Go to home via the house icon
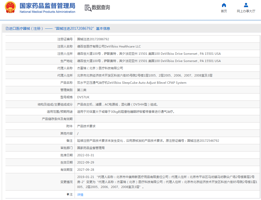The height and width of the screenshot is (200, 261). (224, 5)
